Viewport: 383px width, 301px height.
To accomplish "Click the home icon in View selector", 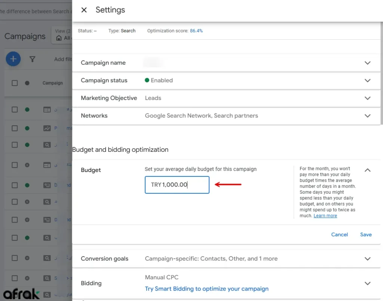I will (x=59, y=38).
